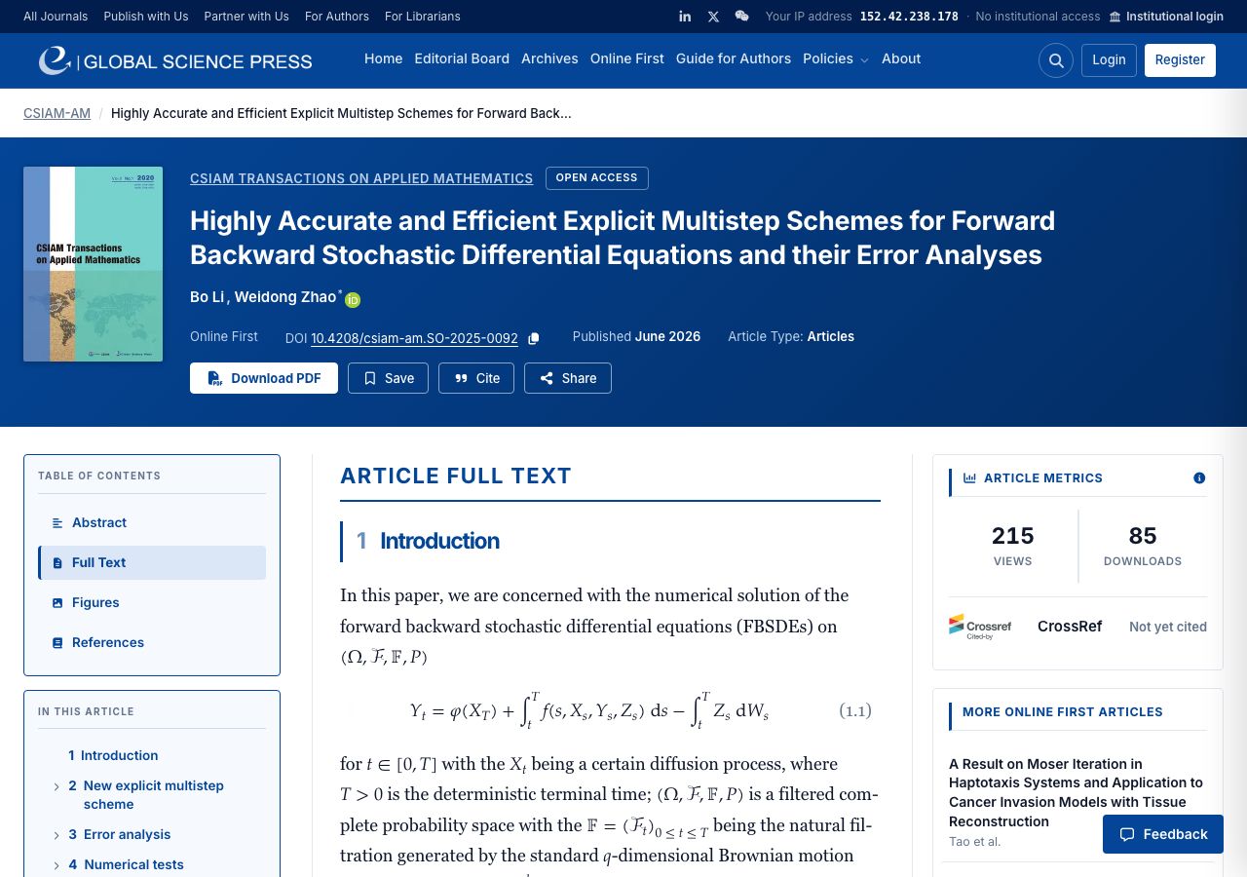This screenshot has height=877, width=1247.
Task: Click author name Bo Li
Action: click(x=207, y=297)
